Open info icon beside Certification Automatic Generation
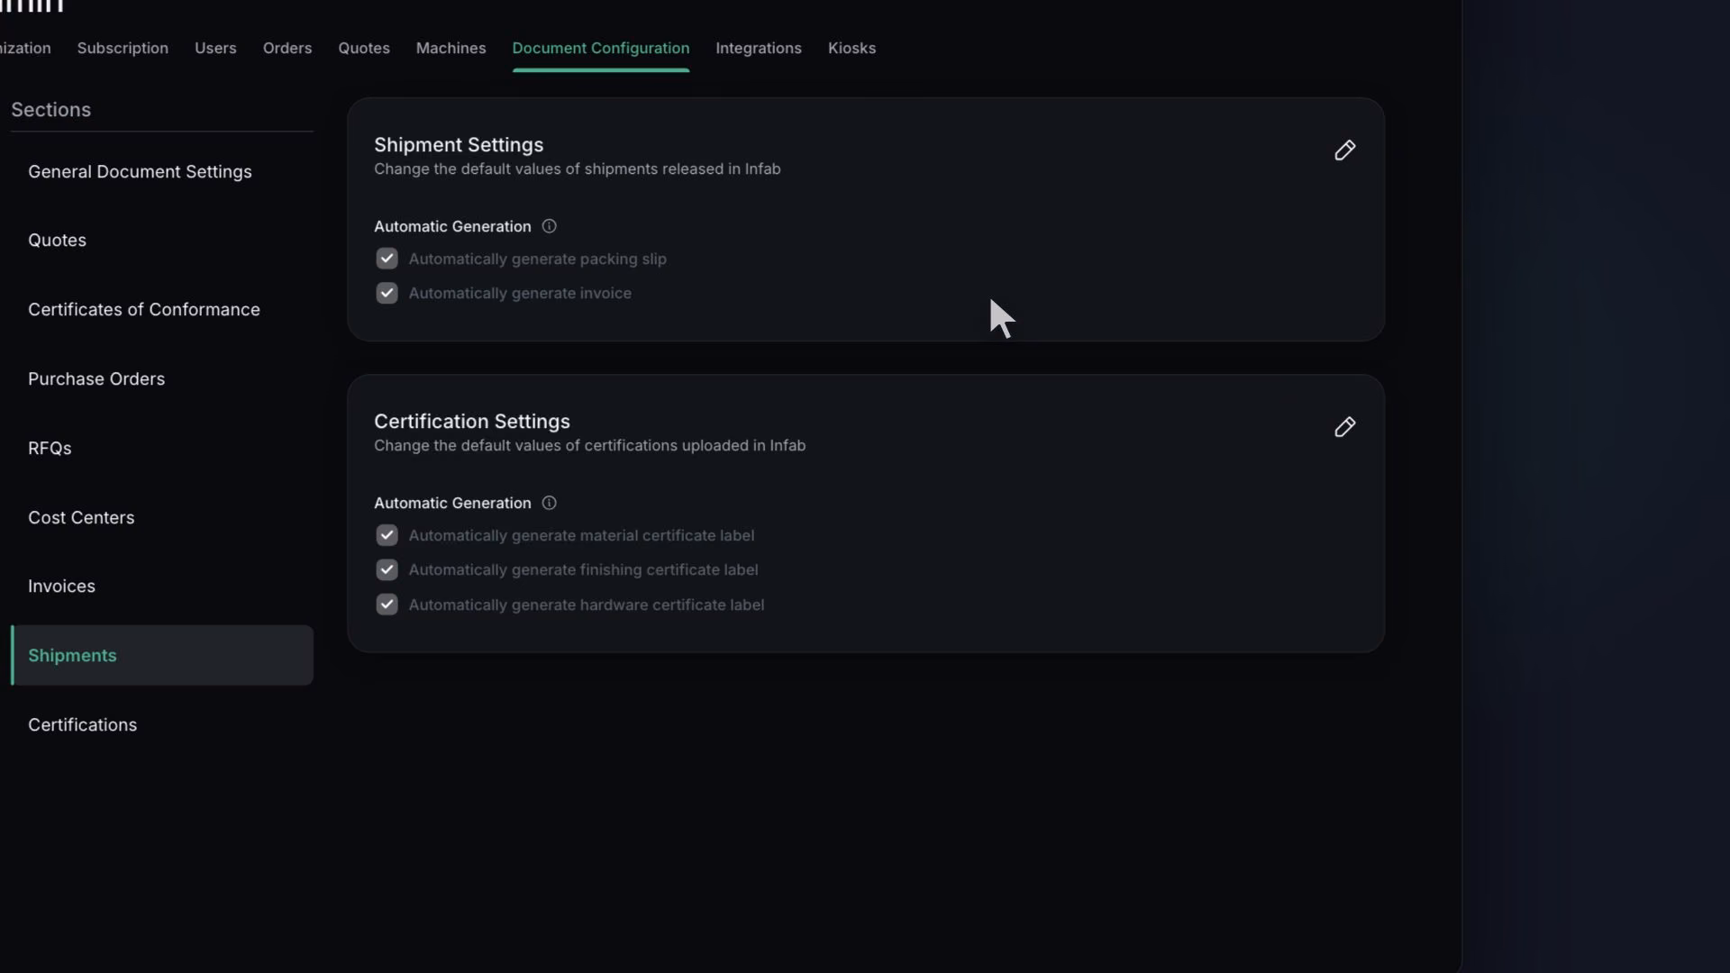 click(549, 503)
